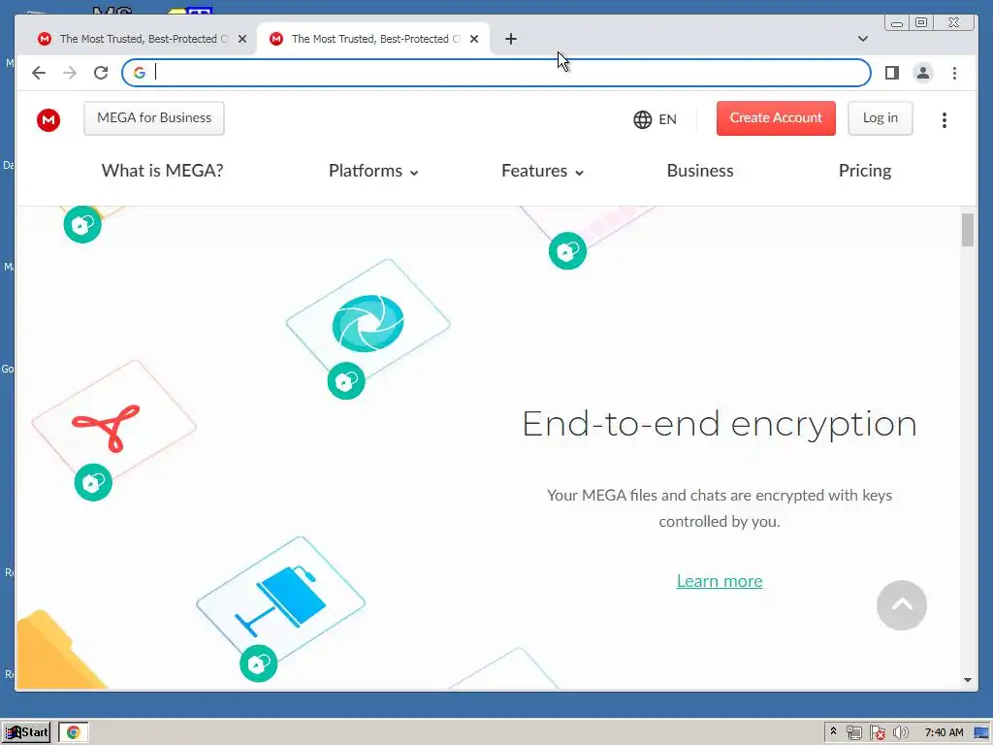Click the Log in button
The width and height of the screenshot is (993, 745).
[881, 117]
